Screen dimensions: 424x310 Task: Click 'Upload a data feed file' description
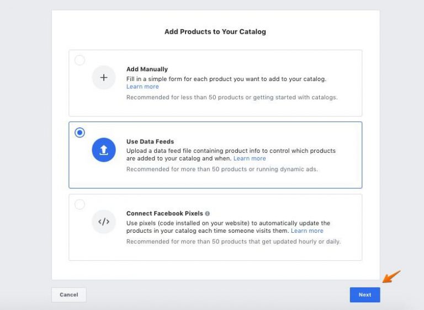coord(231,154)
